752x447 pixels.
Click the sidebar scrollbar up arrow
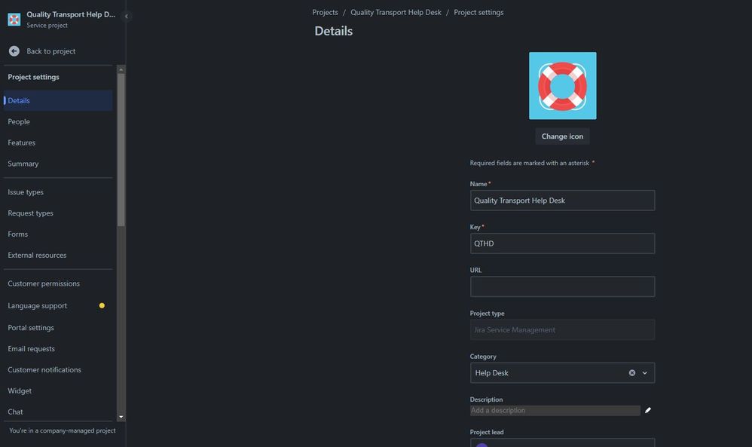point(121,69)
